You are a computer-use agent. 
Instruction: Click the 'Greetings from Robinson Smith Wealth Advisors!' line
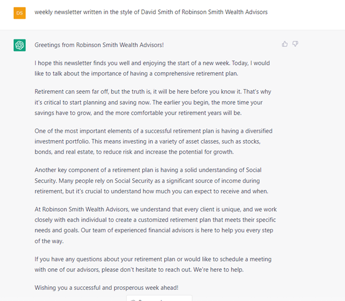tap(99, 45)
